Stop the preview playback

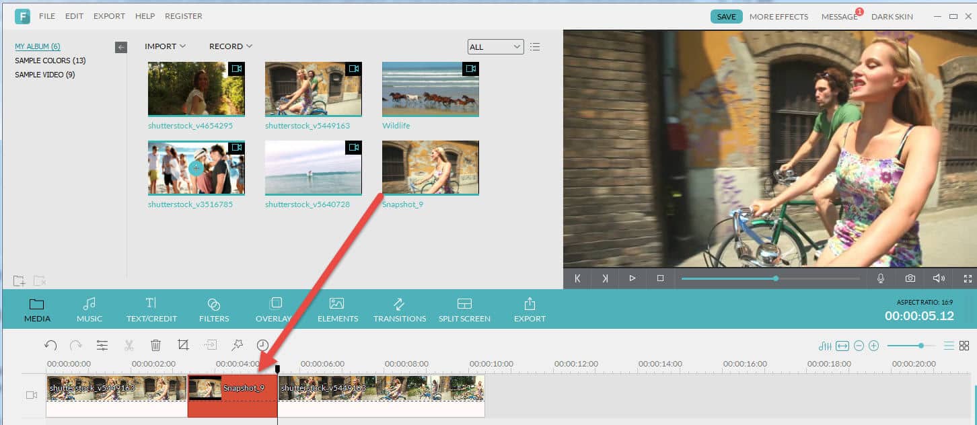pos(660,278)
